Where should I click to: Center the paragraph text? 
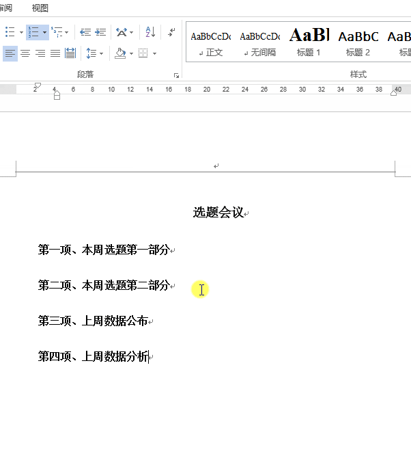click(25, 53)
